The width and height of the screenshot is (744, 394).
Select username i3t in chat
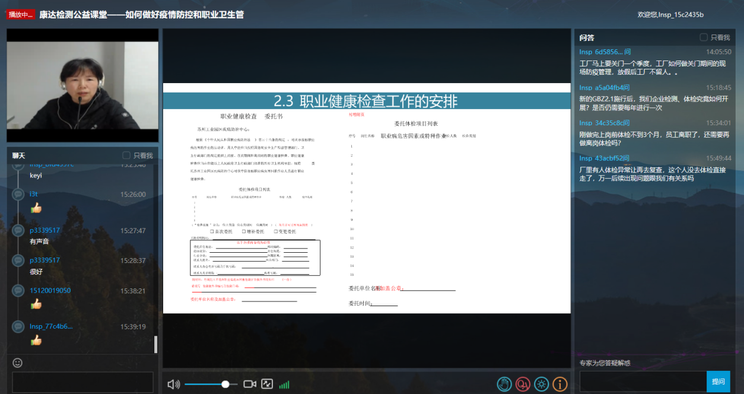(34, 194)
